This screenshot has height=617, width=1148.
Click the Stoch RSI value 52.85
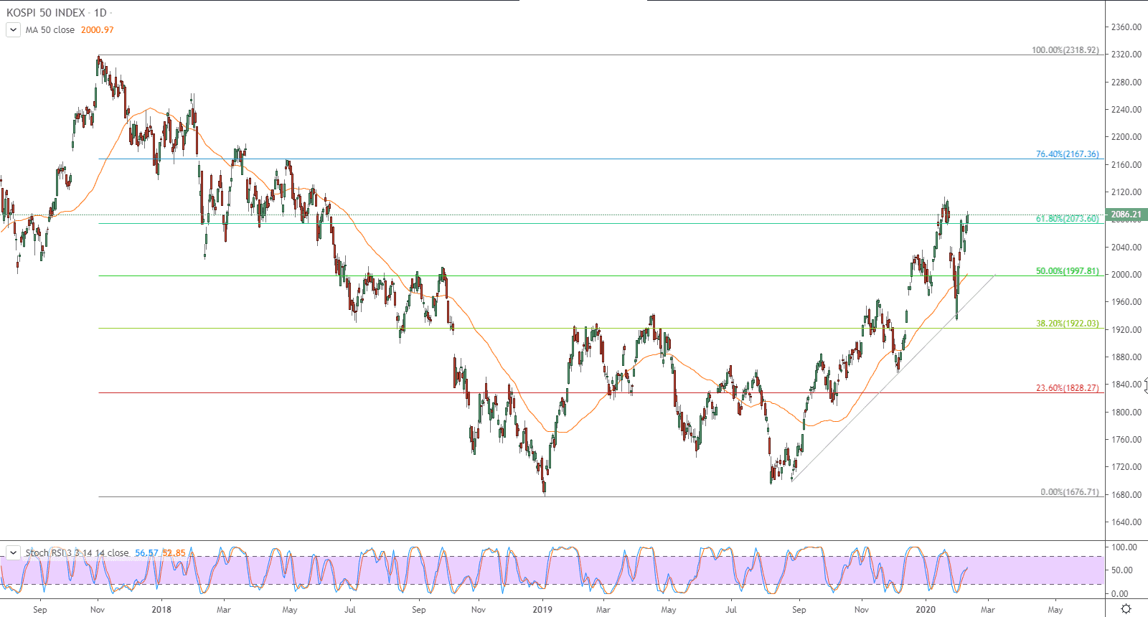[x=174, y=553]
